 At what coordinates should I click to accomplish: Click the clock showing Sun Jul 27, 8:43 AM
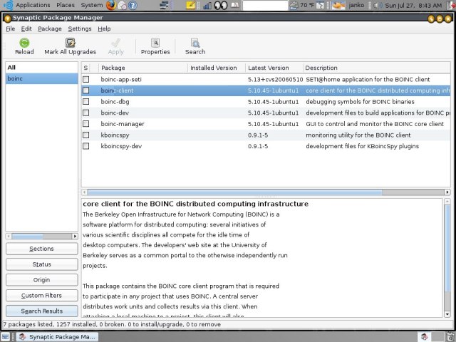(413, 5)
